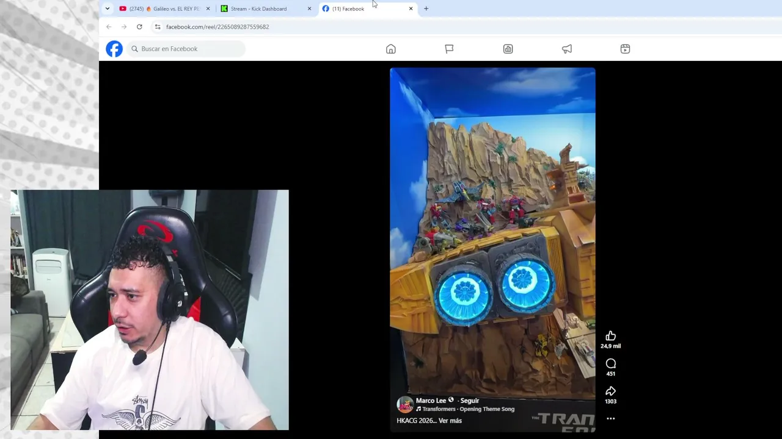Select the (11) Facebook tab
Image resolution: width=782 pixels, height=439 pixels.
(367, 9)
